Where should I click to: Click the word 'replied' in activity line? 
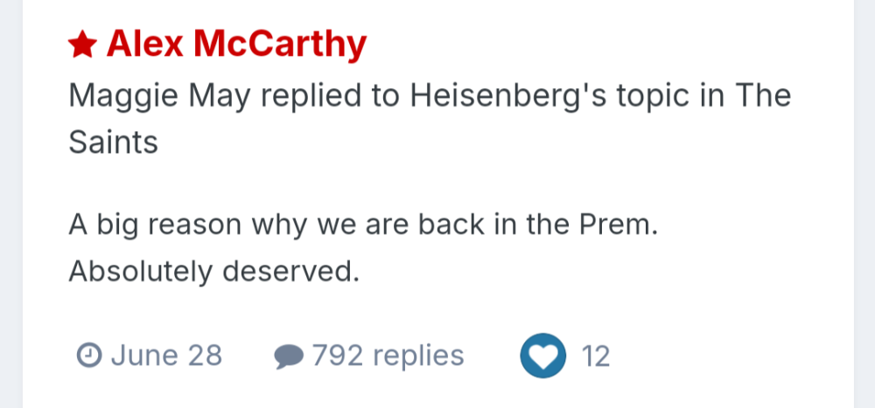pos(304,95)
